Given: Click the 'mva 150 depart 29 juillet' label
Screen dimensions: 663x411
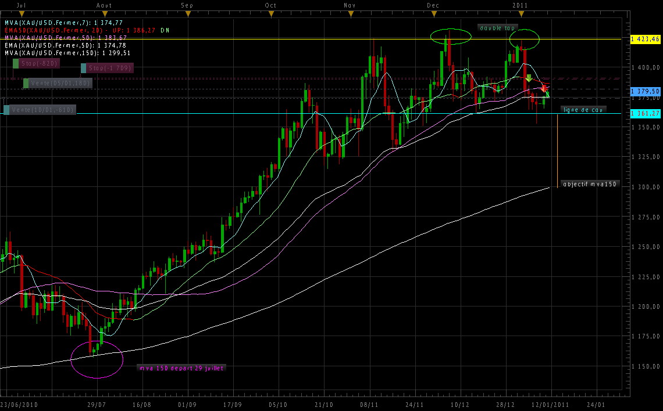Looking at the screenshot, I should tap(181, 367).
